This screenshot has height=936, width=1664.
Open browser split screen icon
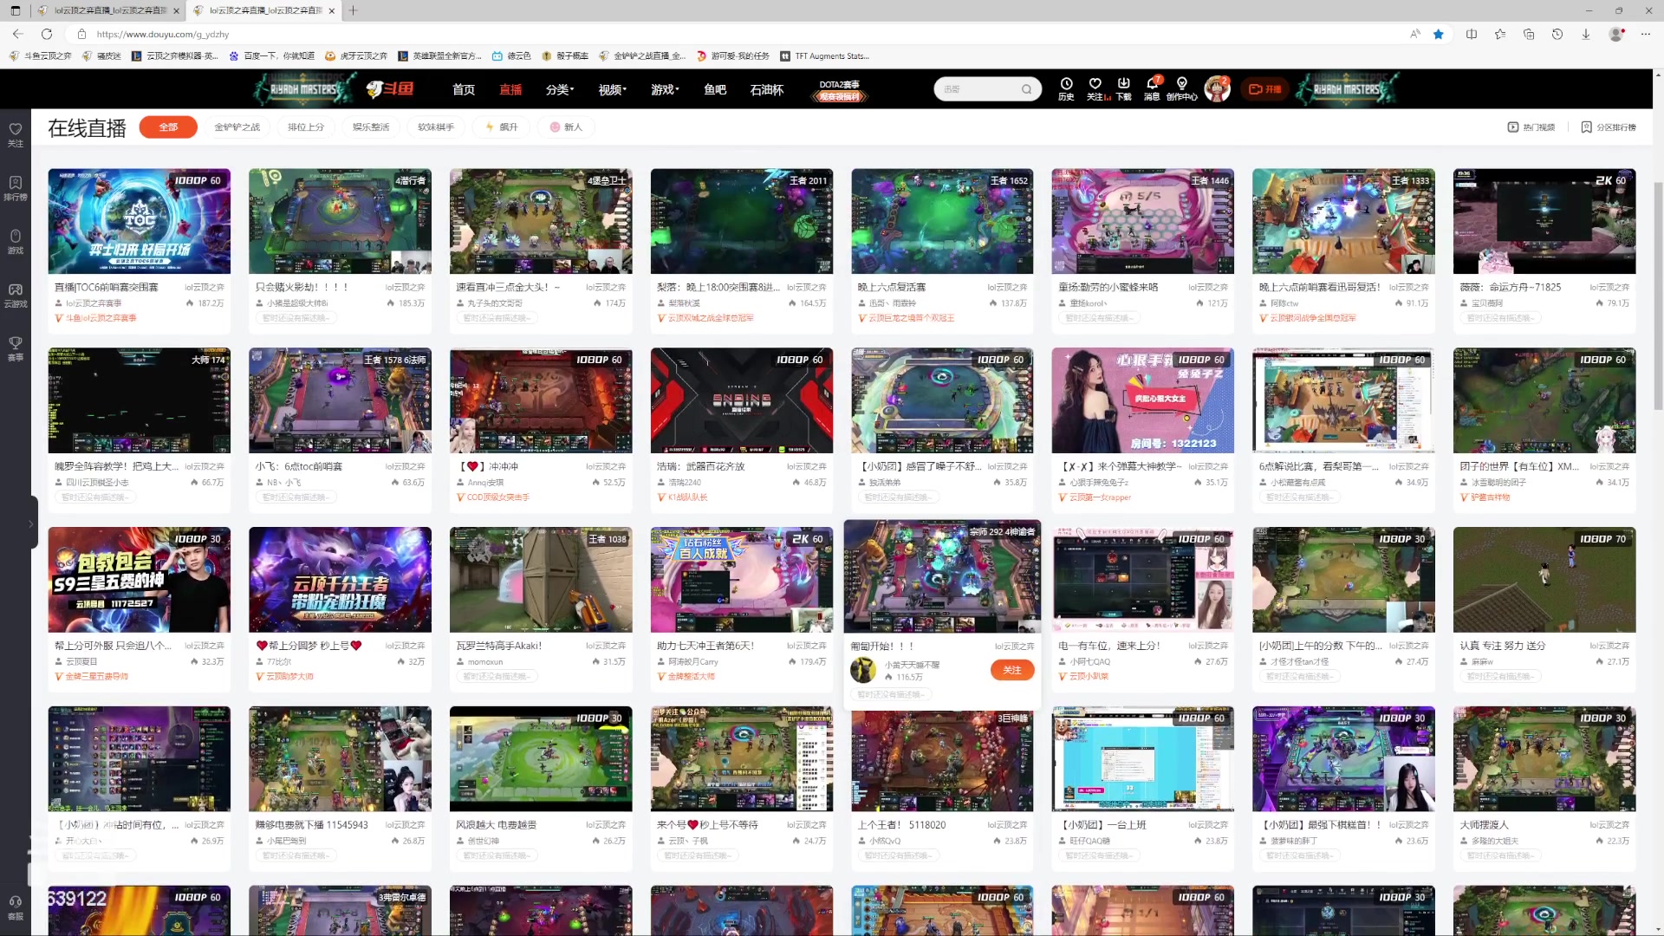[1472, 34]
